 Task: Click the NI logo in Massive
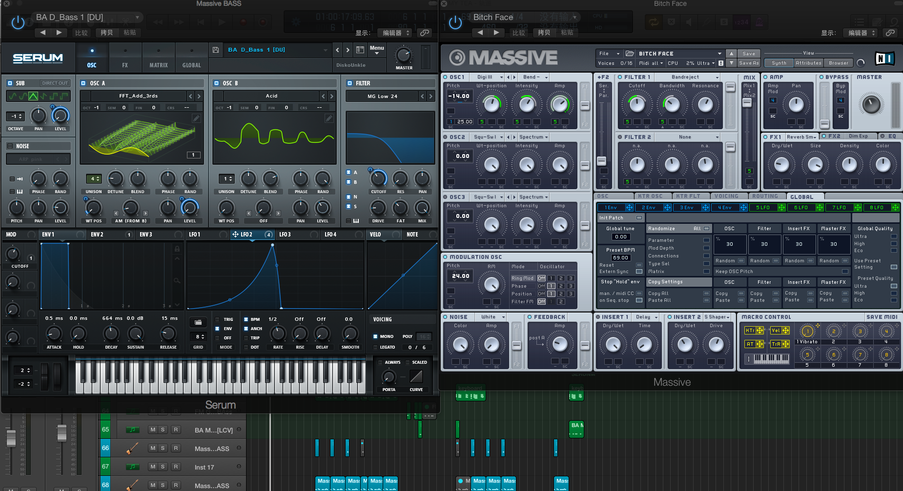(x=884, y=59)
